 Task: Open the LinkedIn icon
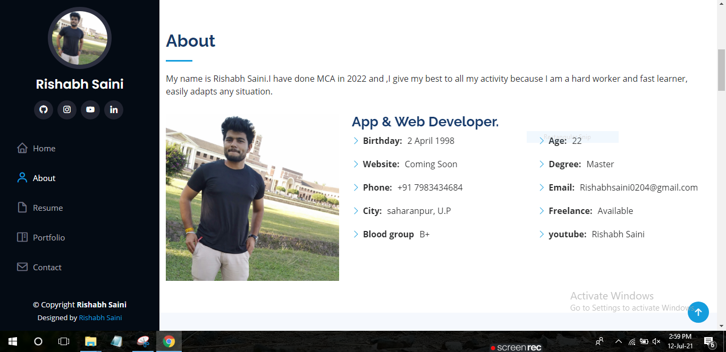click(113, 109)
